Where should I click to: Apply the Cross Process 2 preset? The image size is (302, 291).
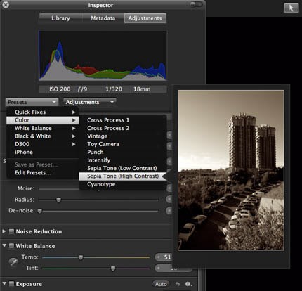pyautogui.click(x=123, y=128)
